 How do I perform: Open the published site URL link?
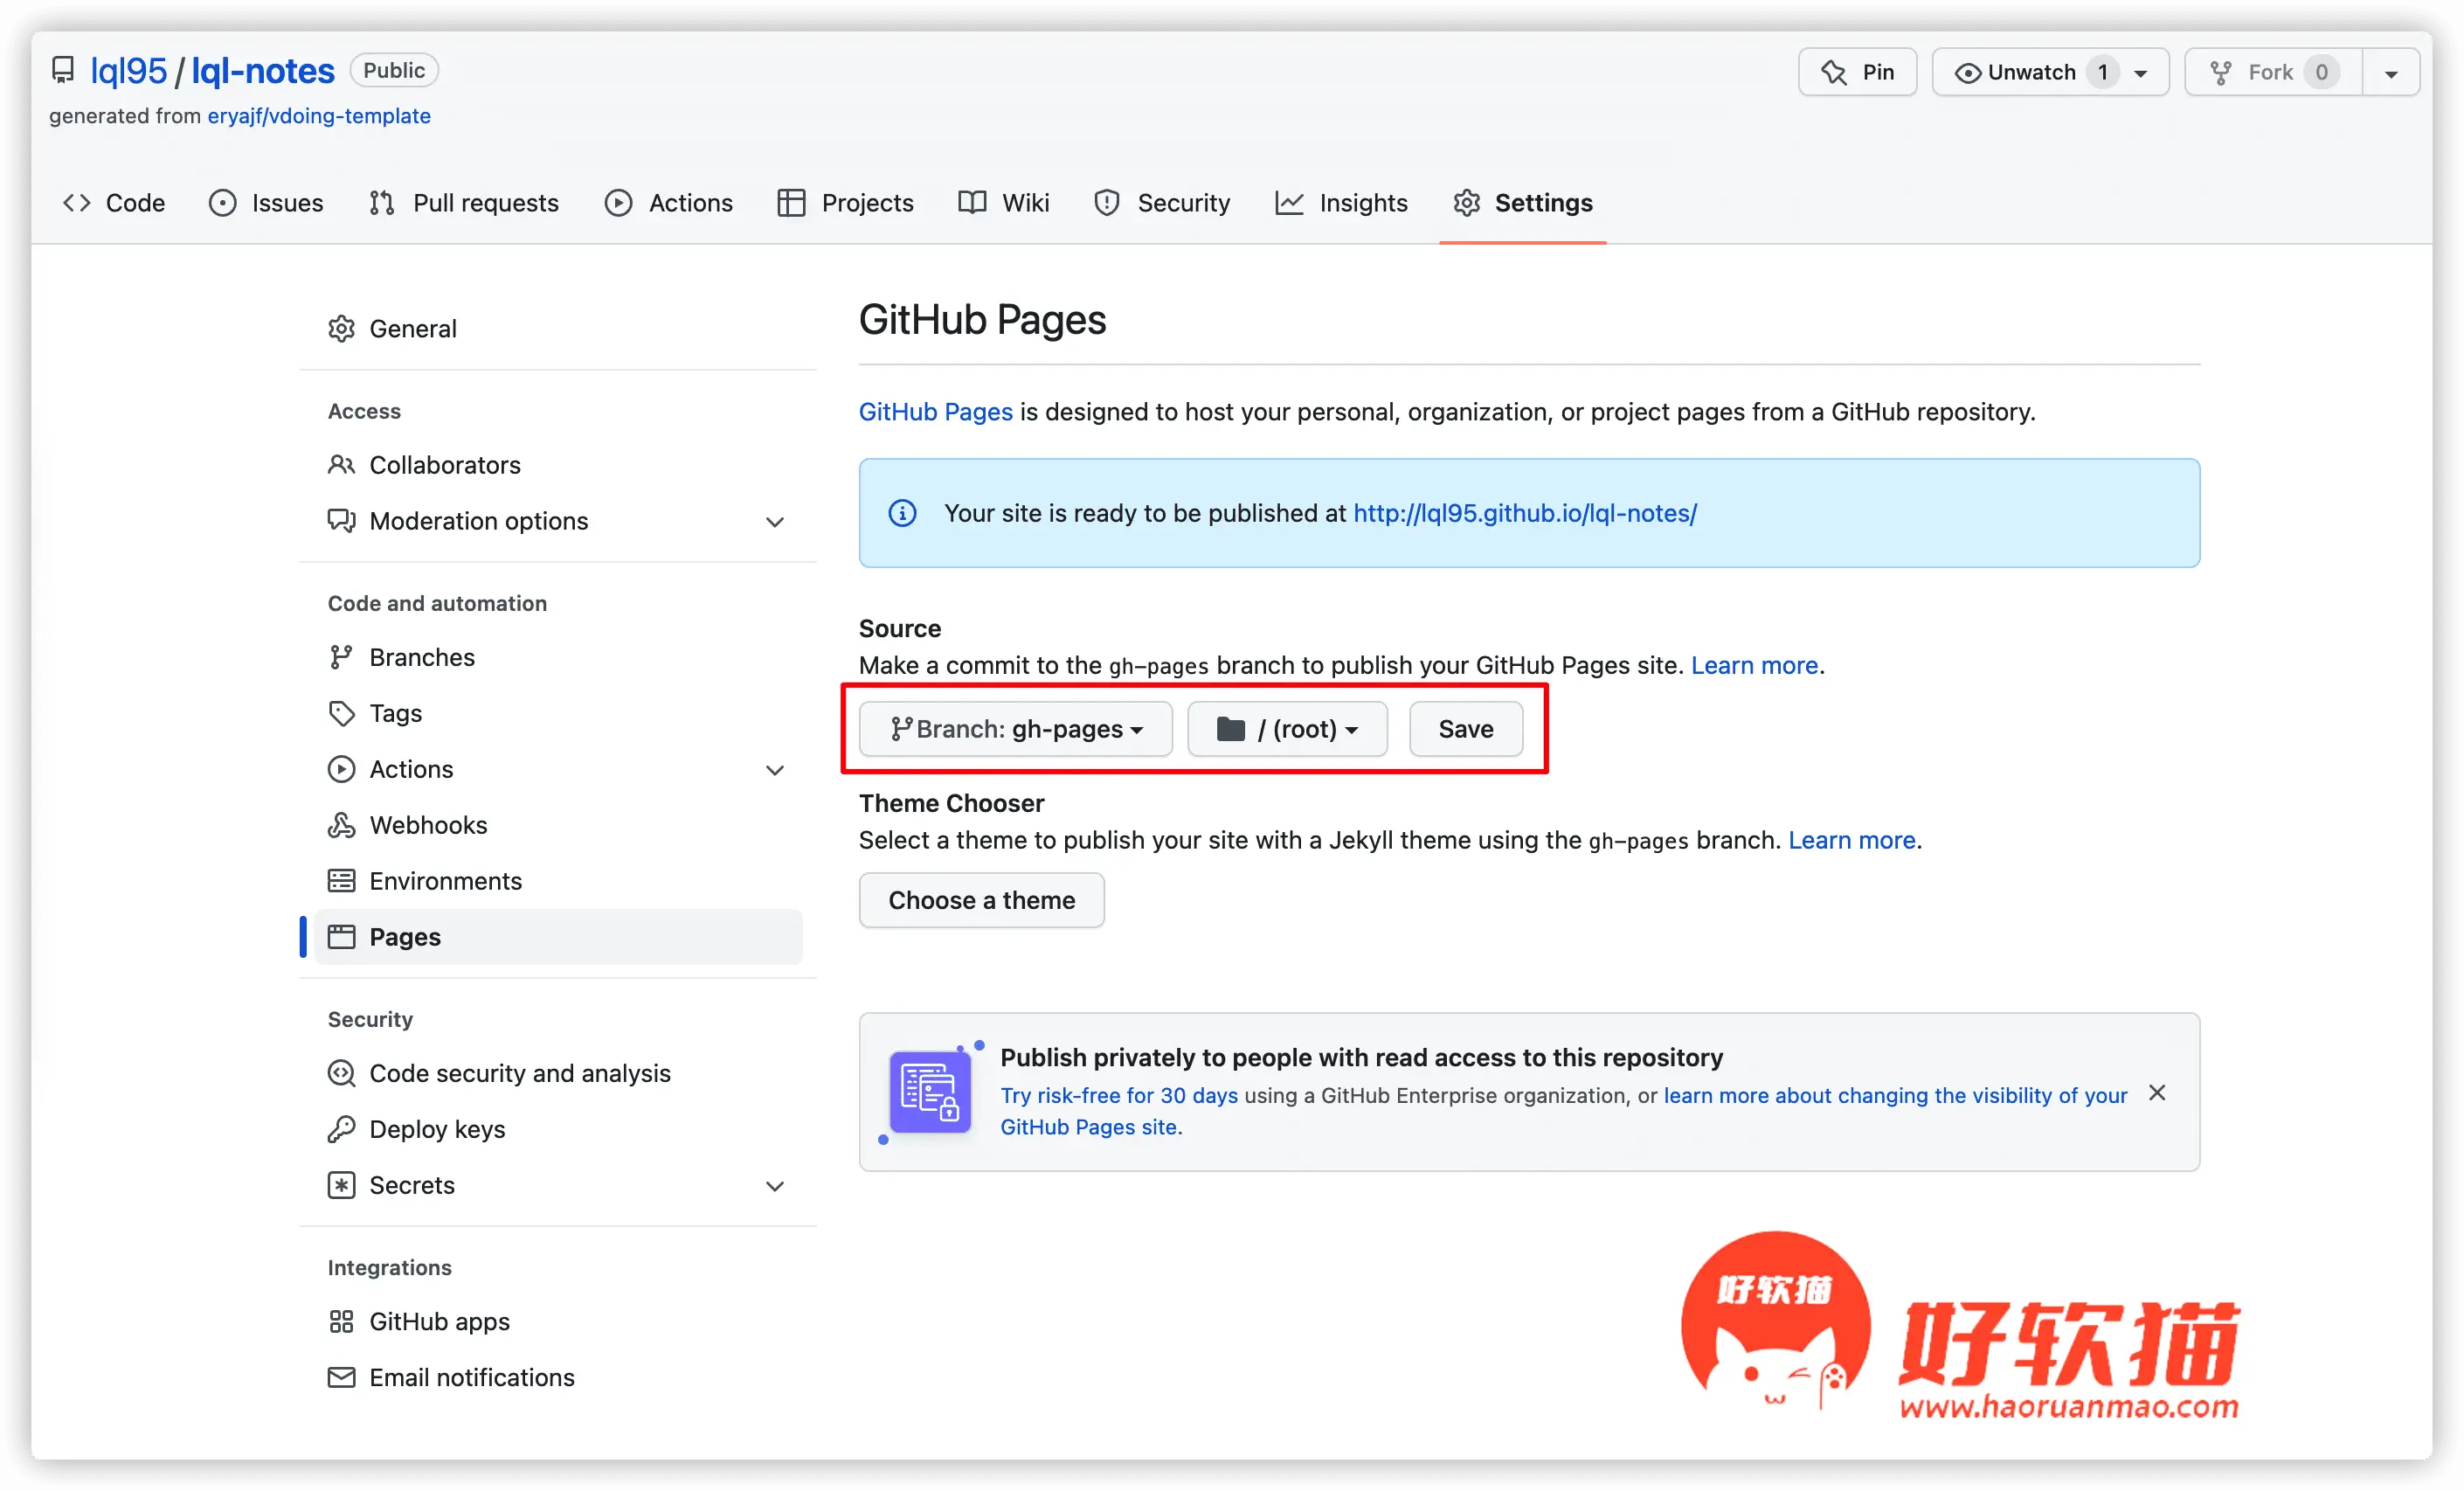1525,513
